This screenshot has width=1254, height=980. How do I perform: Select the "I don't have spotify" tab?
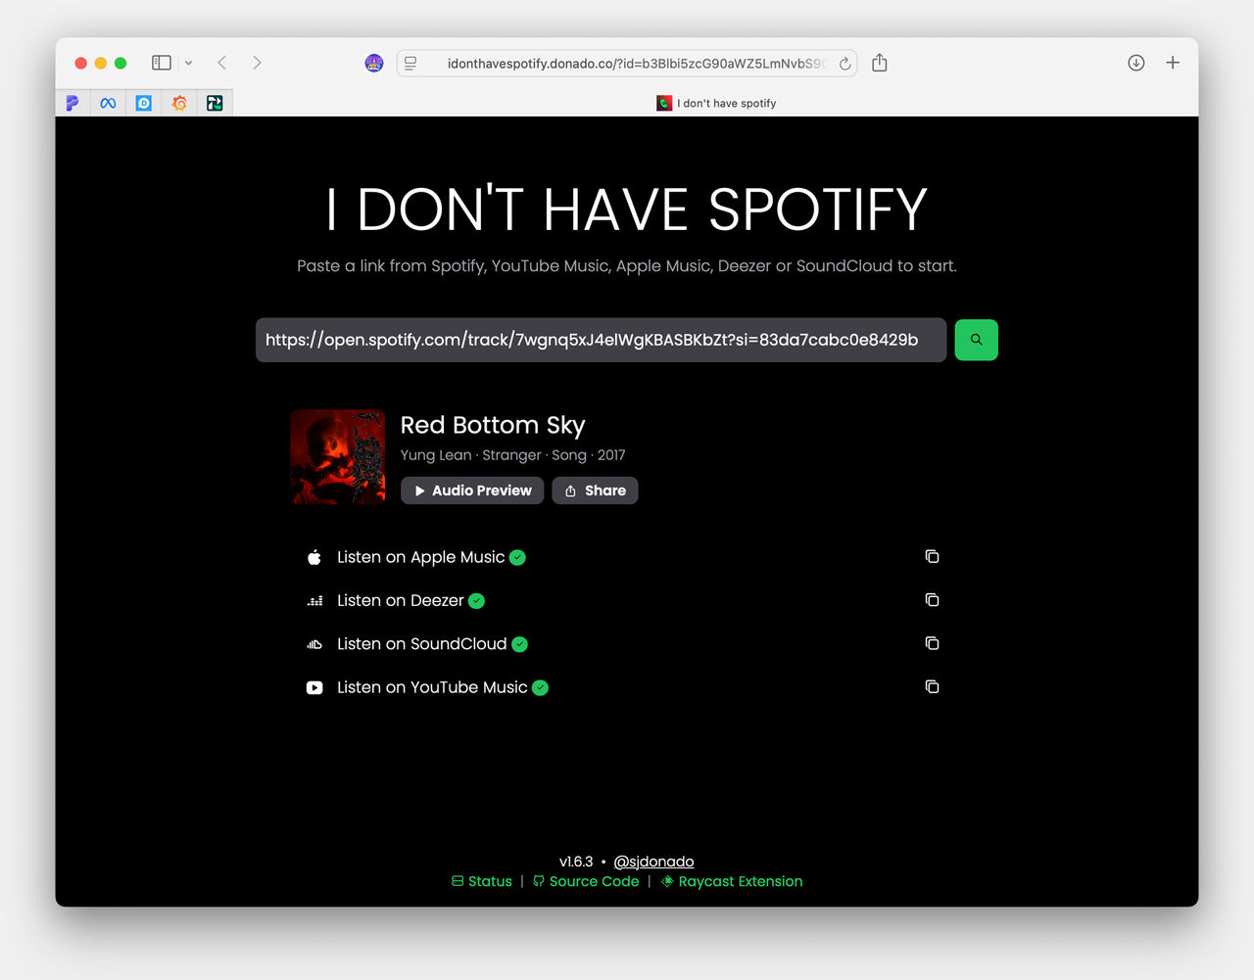tap(716, 103)
